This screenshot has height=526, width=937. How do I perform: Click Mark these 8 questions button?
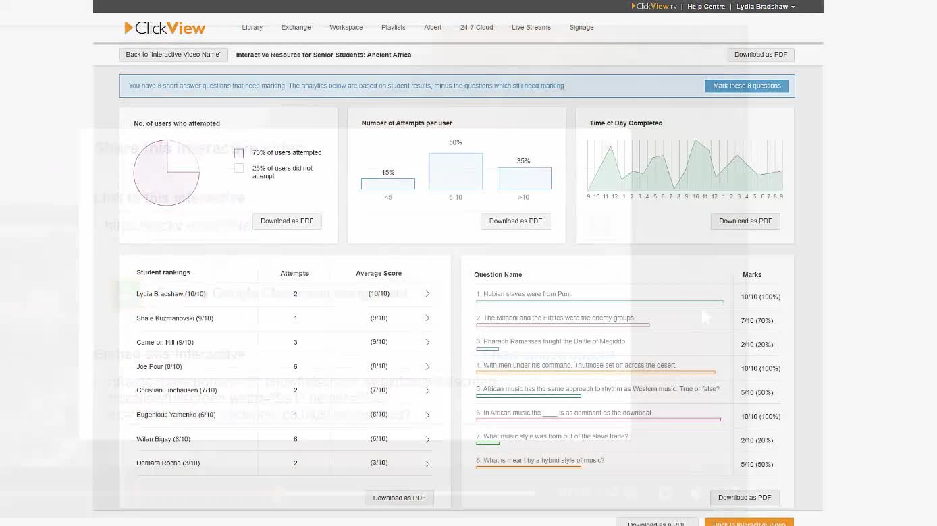coord(747,86)
